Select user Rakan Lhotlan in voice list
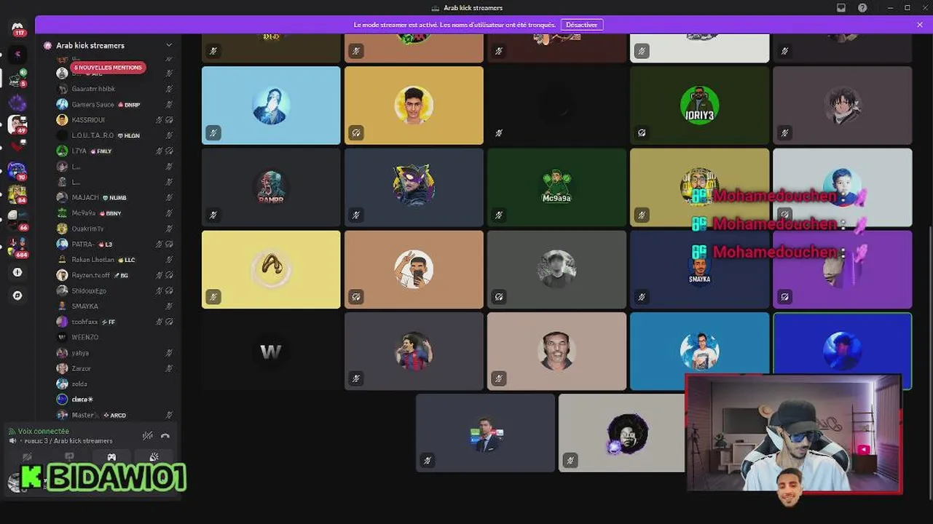The image size is (933, 524). pyautogui.click(x=114, y=260)
